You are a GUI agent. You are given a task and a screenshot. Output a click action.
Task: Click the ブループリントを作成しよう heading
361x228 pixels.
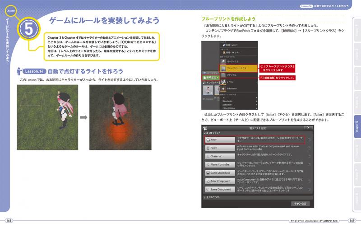228,19
